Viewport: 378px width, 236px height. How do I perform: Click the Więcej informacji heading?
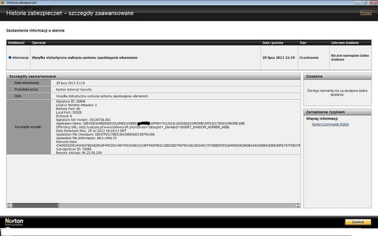tap(322, 119)
